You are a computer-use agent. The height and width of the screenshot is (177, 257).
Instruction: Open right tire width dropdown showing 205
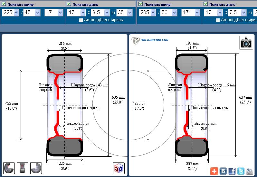[x=148, y=12]
